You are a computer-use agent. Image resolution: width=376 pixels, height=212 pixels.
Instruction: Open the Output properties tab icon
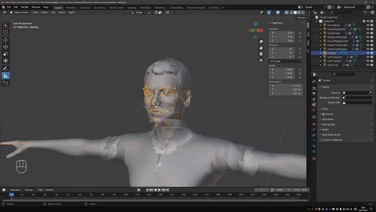(x=314, y=94)
